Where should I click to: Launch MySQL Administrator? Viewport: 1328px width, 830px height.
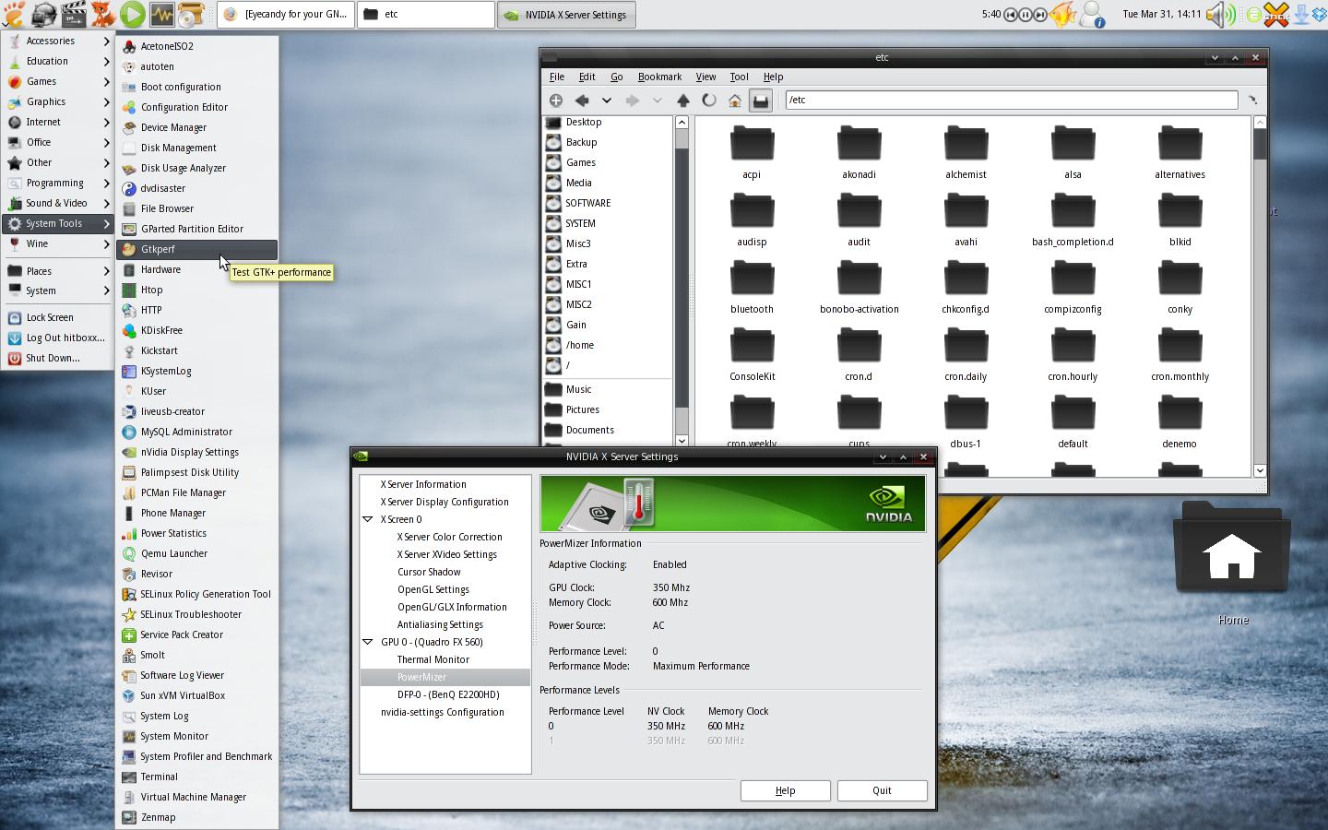(x=196, y=432)
